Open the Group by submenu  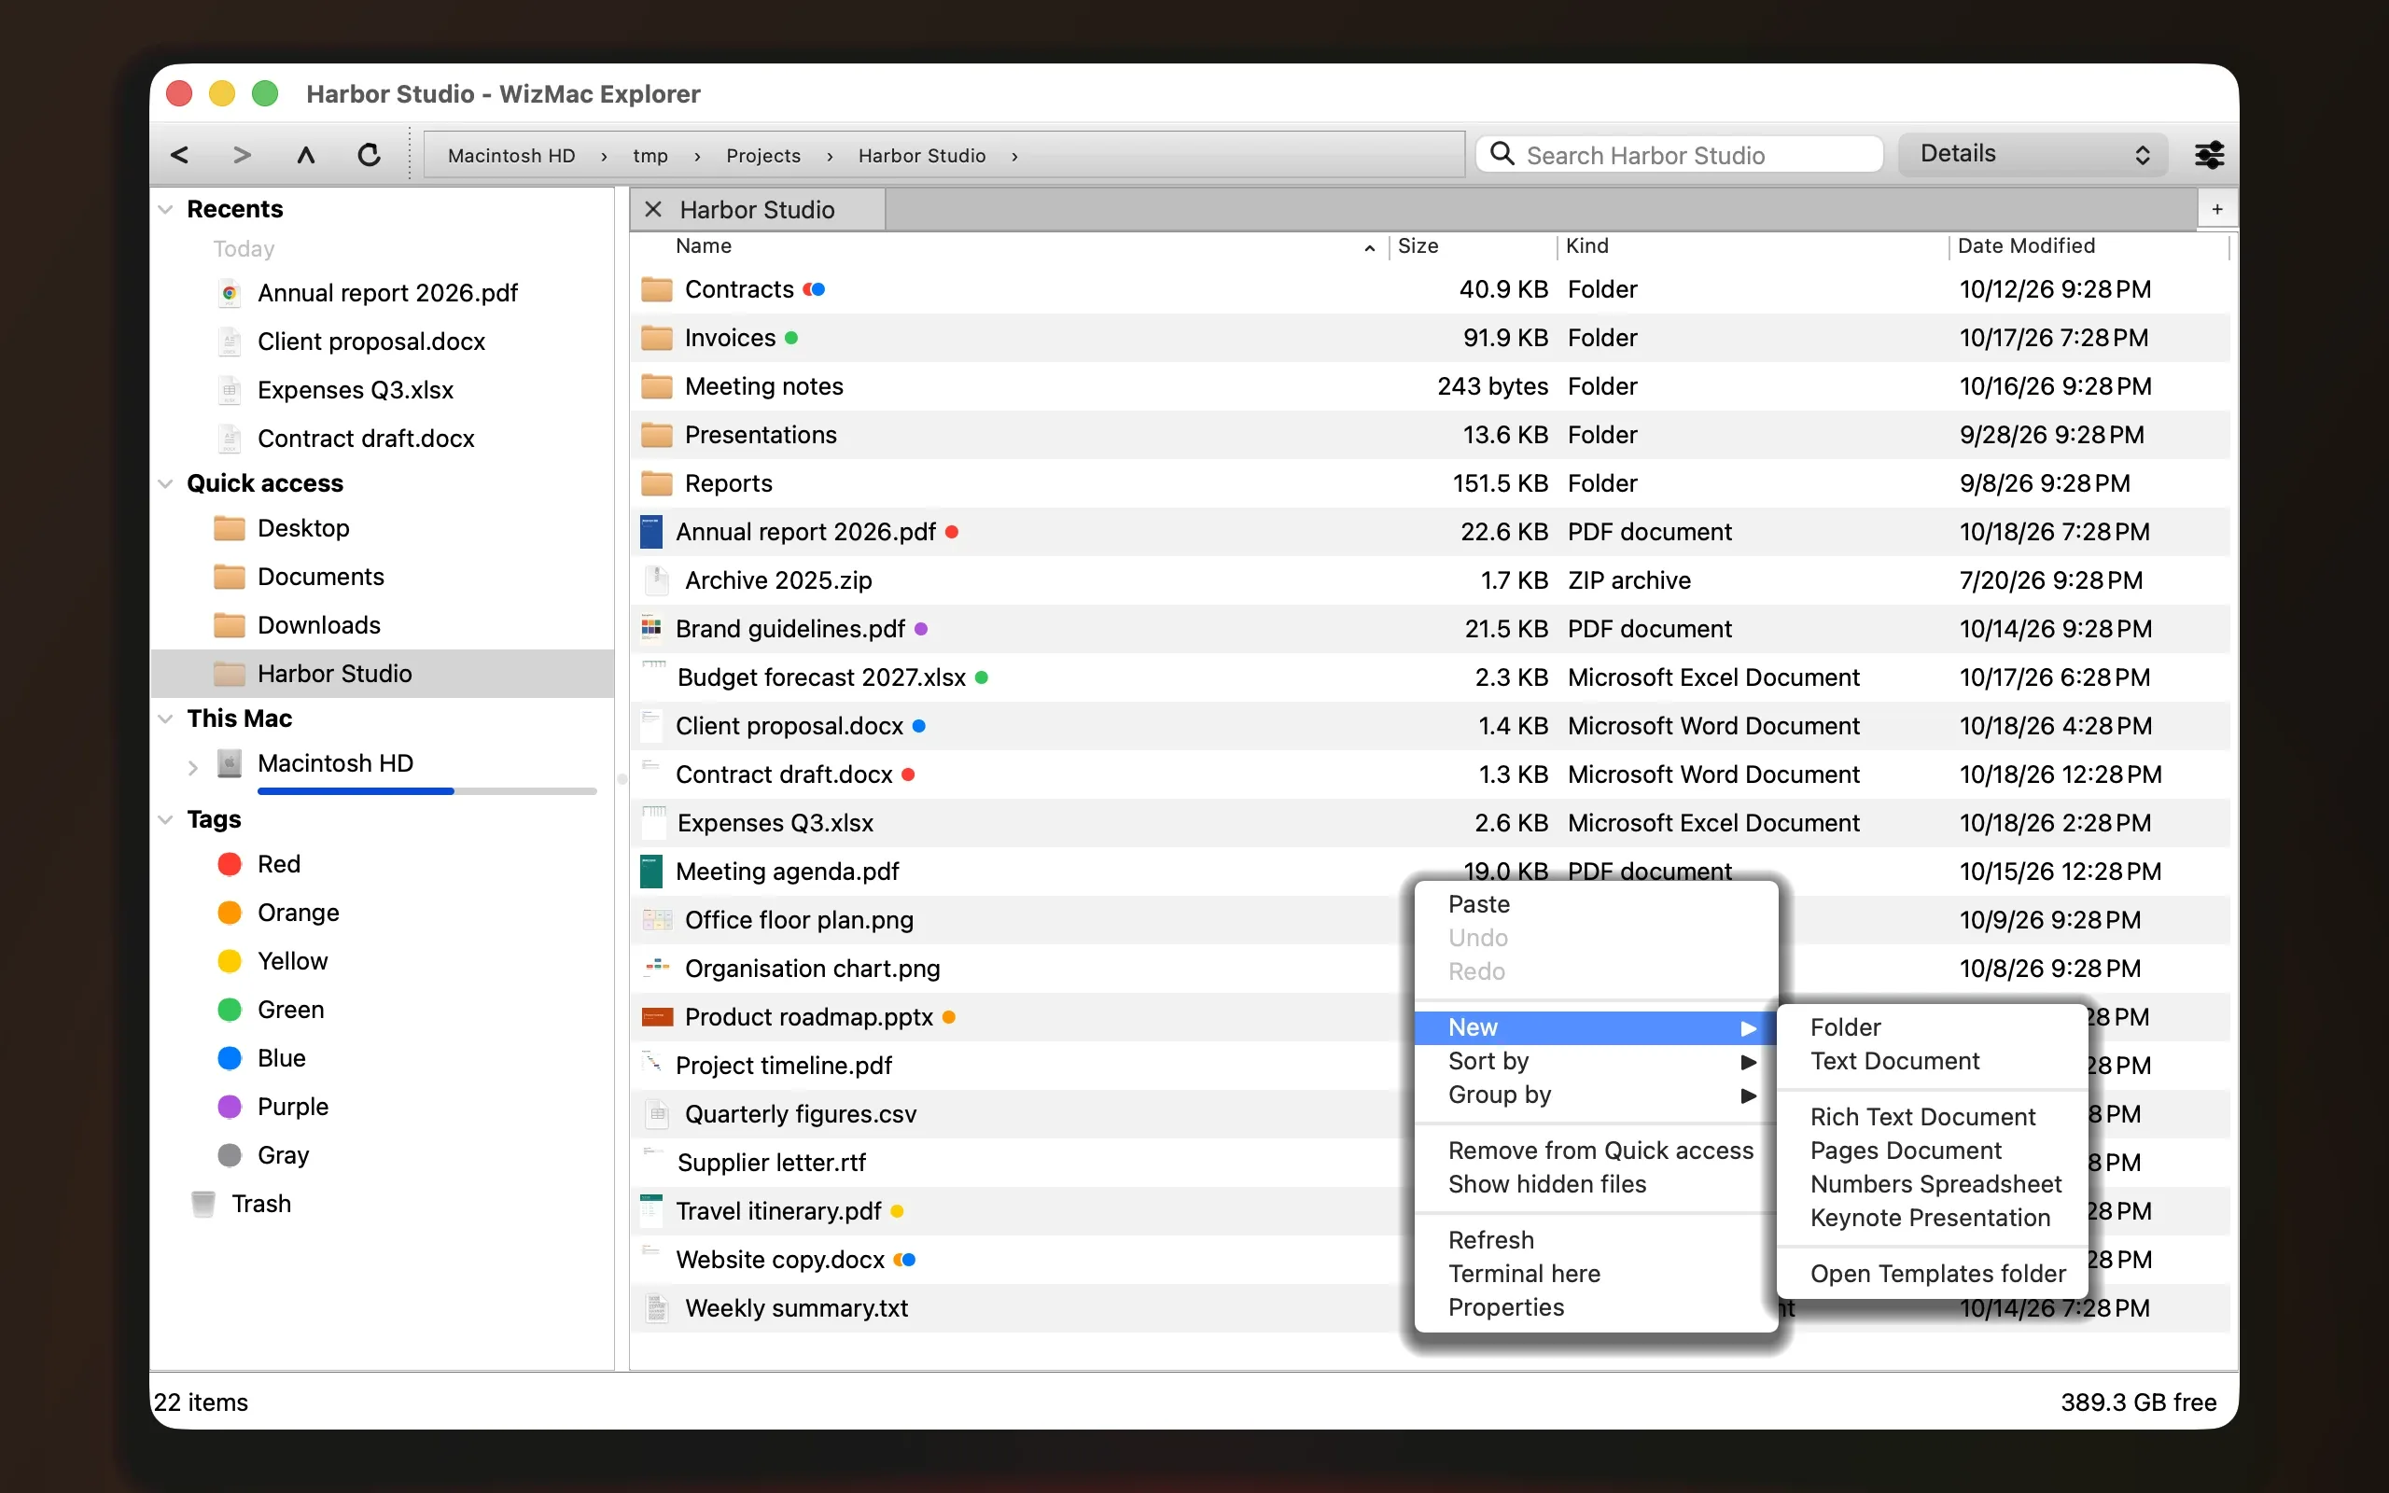pyautogui.click(x=1595, y=1095)
